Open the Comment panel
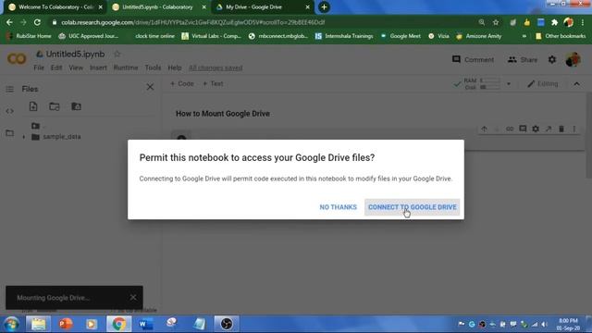This screenshot has height=333, width=592. (473, 59)
